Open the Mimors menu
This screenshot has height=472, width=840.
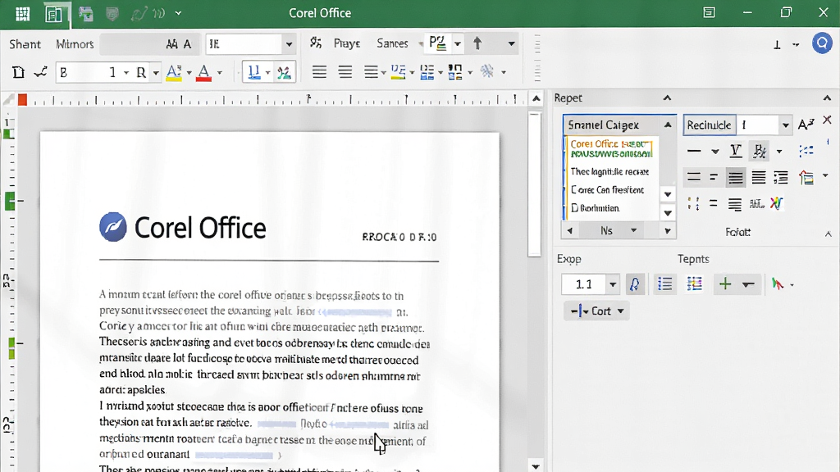click(75, 44)
